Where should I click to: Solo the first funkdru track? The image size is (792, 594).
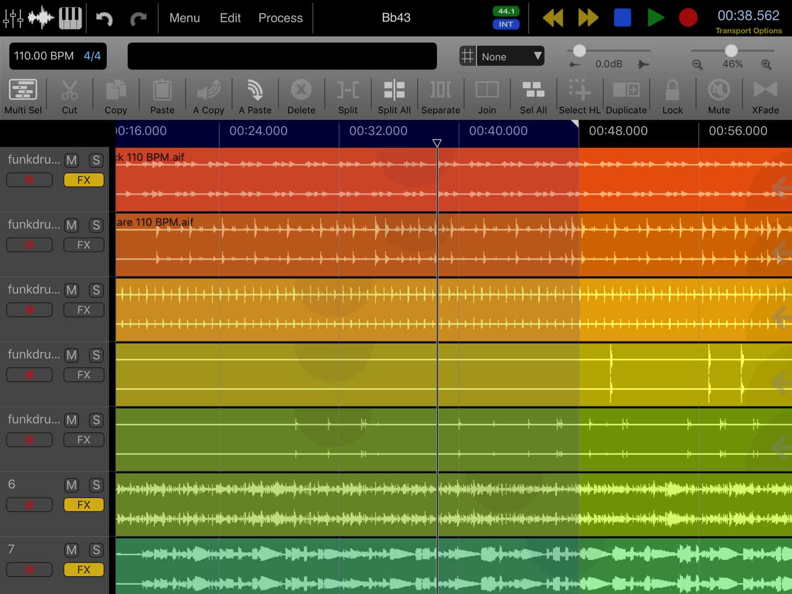click(96, 160)
